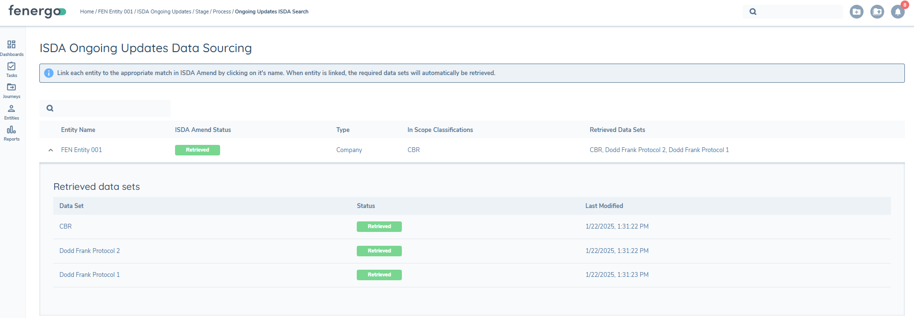This screenshot has width=914, height=318.
Task: Click the ISDA Ongoing Updates Data Sourcing title
Action: [x=146, y=48]
